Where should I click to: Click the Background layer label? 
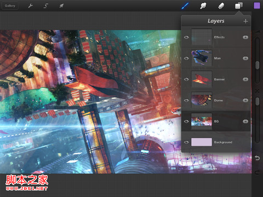[223, 142]
